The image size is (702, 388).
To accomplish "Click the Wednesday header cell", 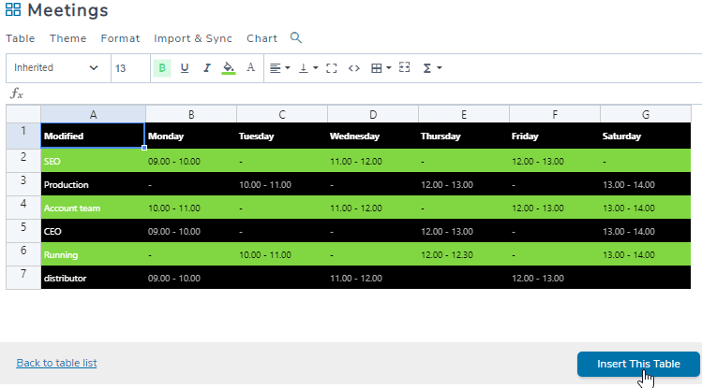I will click(373, 136).
